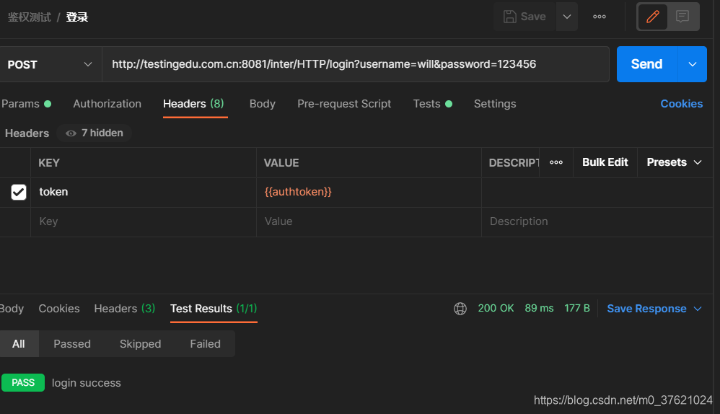Show the 7 hidden headers
Screen dimensions: 720x414
(94, 133)
